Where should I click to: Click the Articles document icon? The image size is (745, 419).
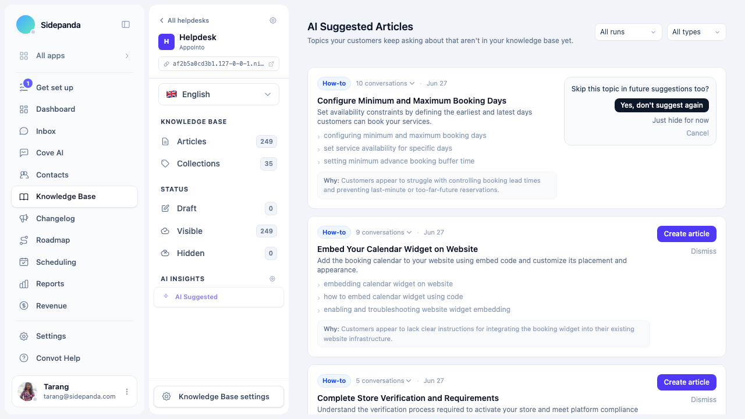(x=165, y=141)
